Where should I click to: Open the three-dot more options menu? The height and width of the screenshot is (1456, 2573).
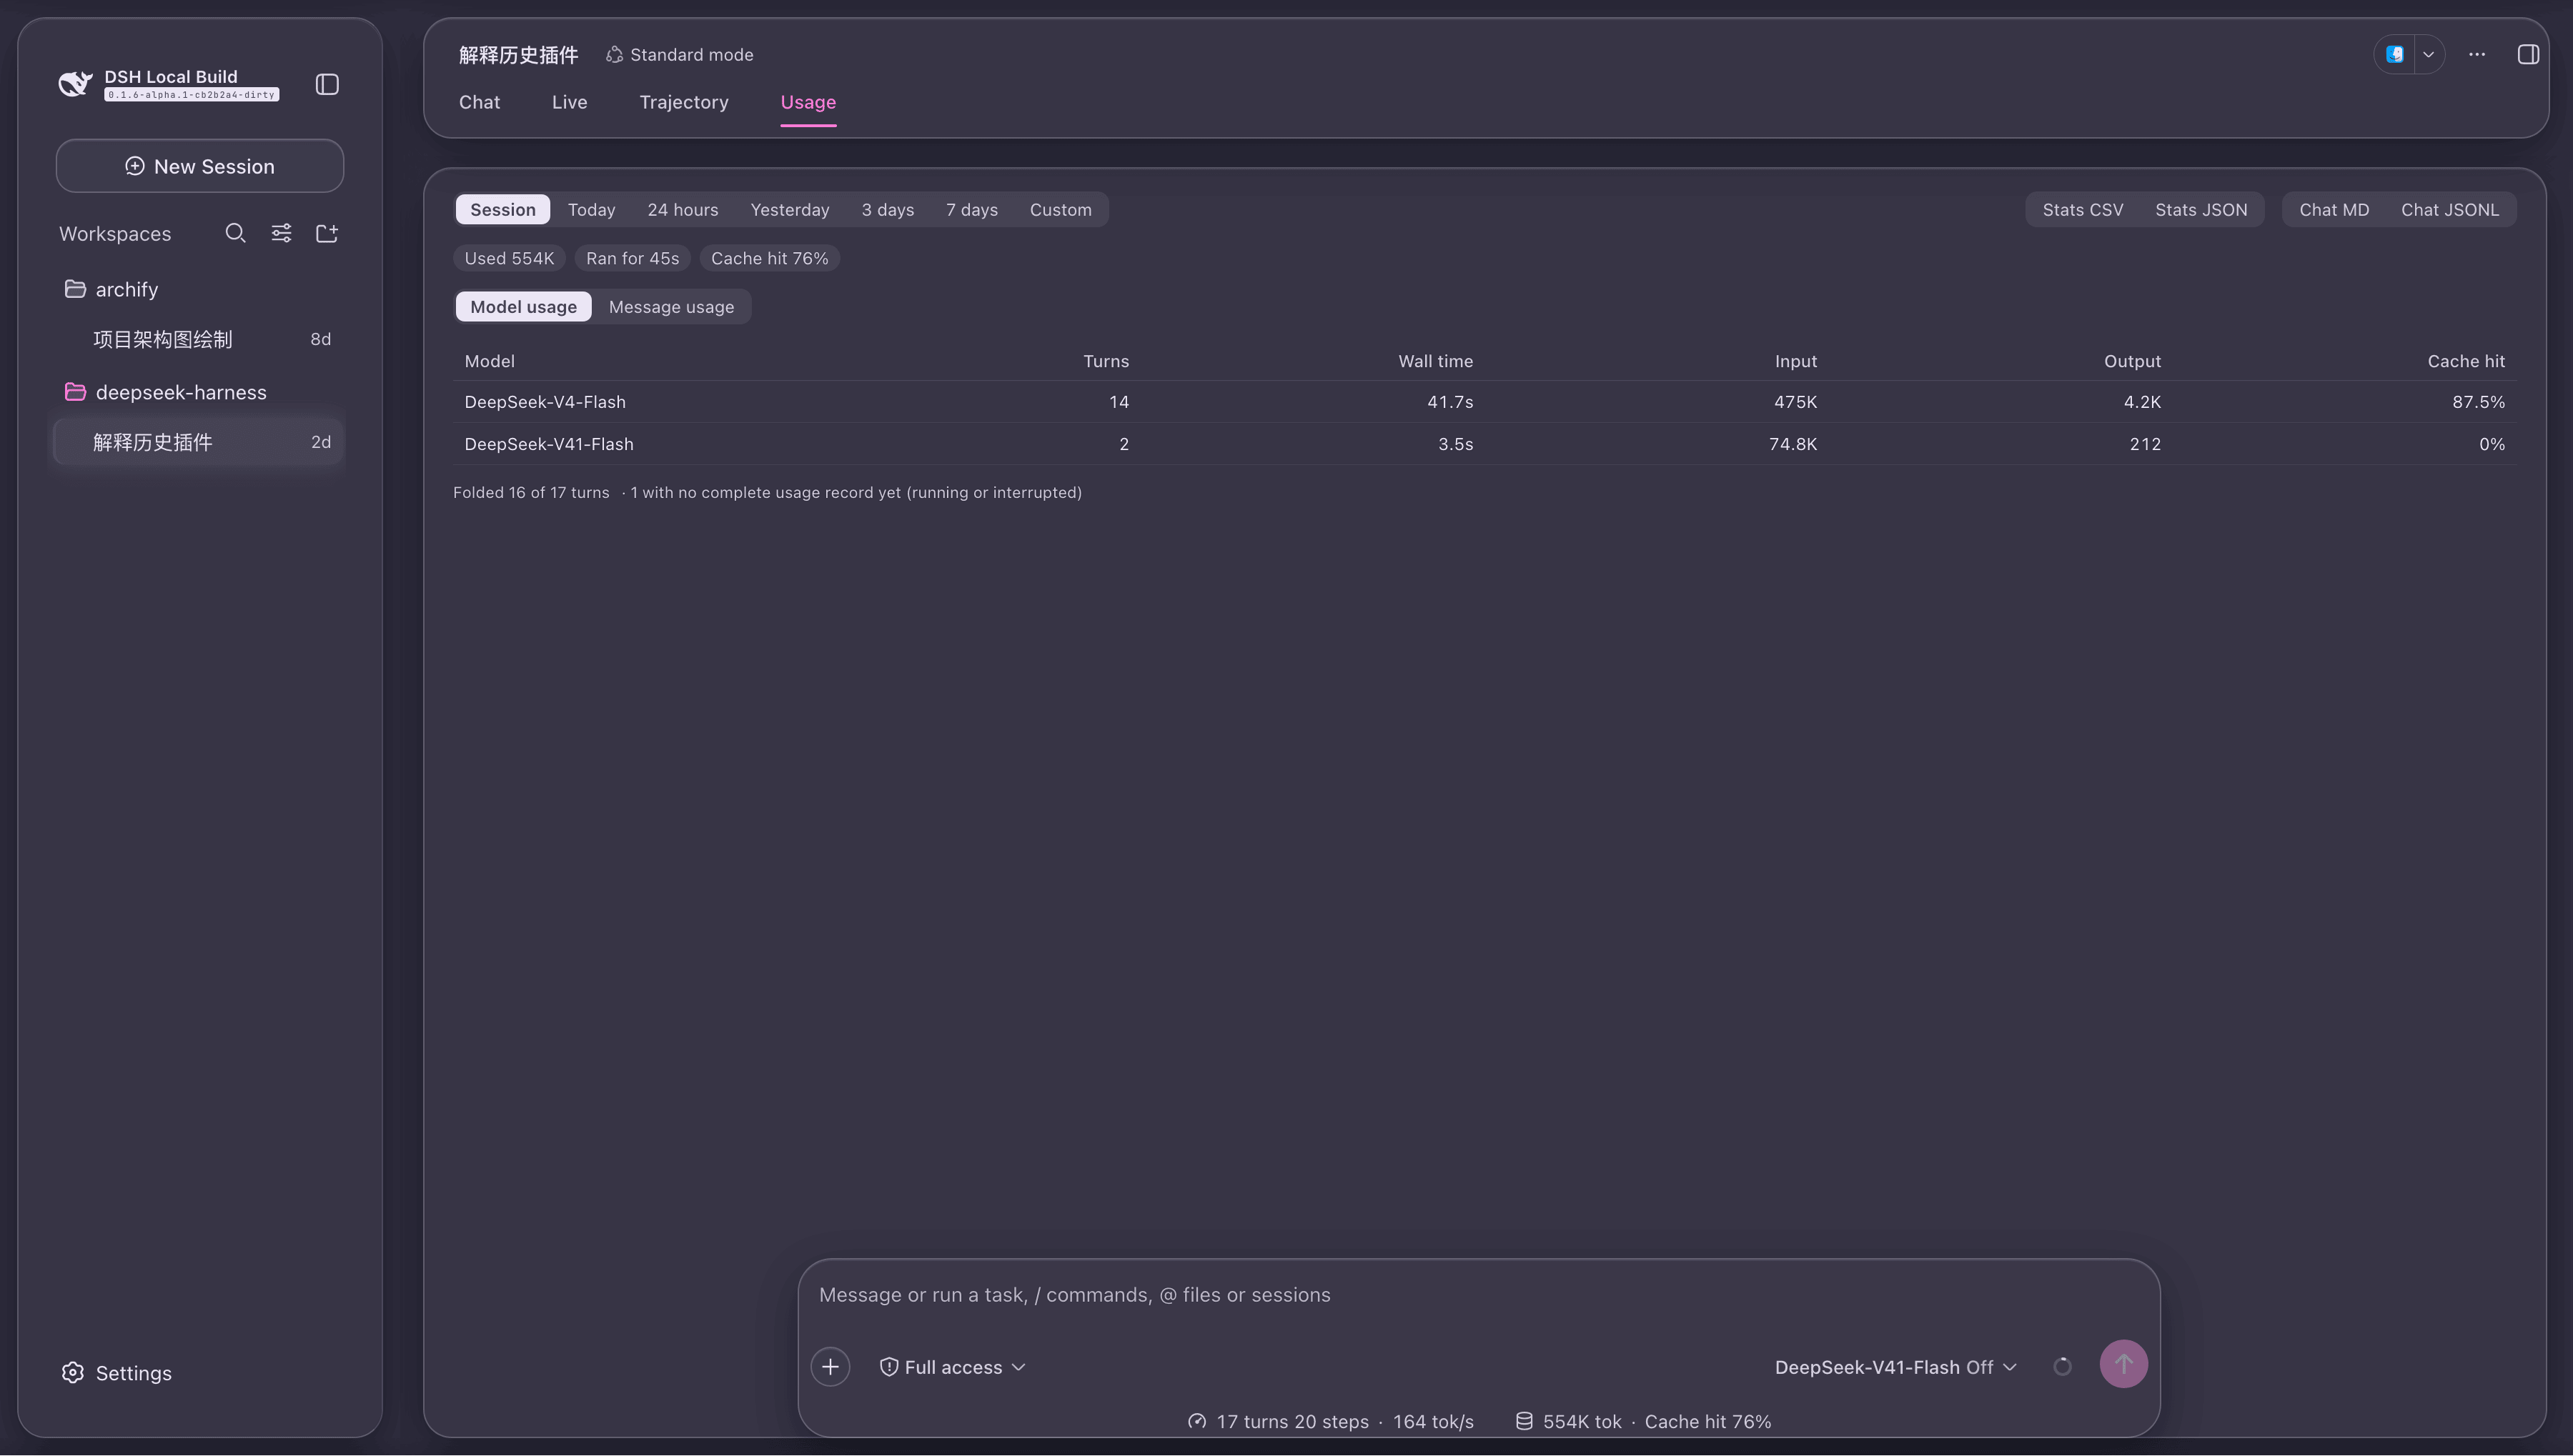tap(2477, 55)
